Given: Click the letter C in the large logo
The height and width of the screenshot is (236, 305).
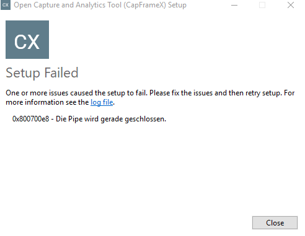Looking at the screenshot, I should tap(20, 42).
